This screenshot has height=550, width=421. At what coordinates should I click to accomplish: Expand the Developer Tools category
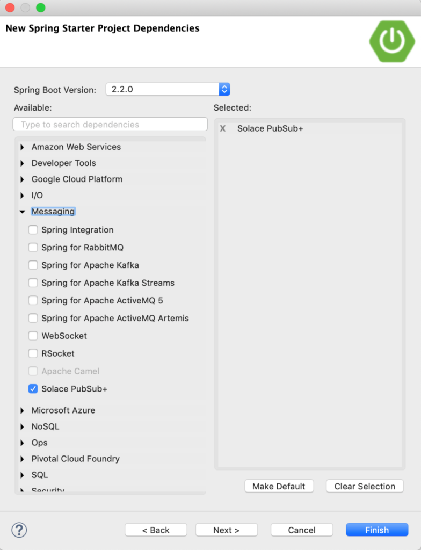tap(22, 163)
